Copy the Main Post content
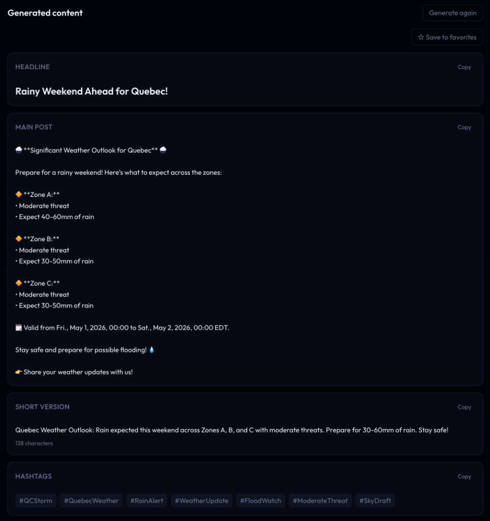Viewport: 490px width, 521px height. coord(464,127)
